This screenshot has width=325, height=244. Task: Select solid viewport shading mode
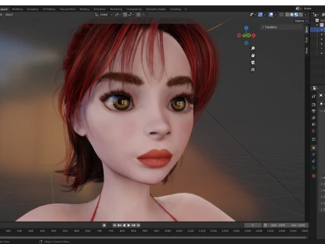pyautogui.click(x=292, y=15)
